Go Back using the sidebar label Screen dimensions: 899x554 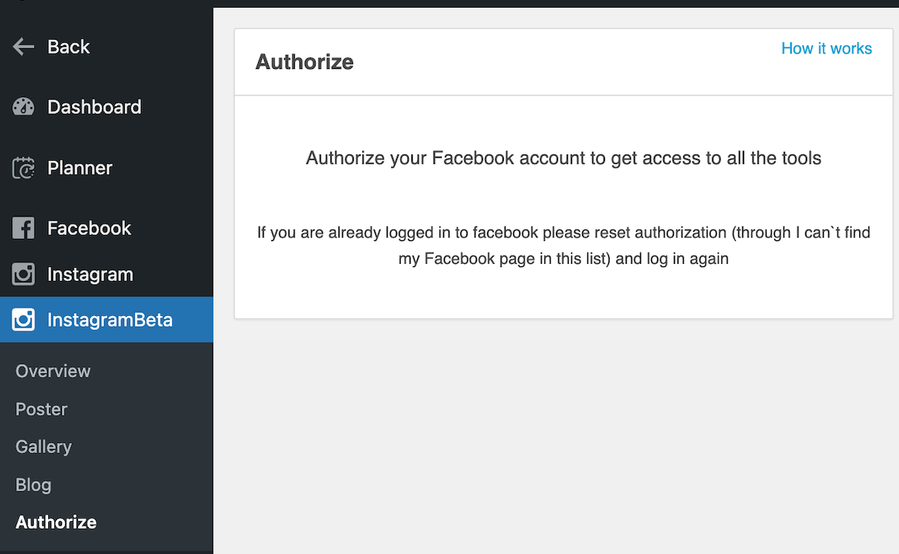pos(68,47)
